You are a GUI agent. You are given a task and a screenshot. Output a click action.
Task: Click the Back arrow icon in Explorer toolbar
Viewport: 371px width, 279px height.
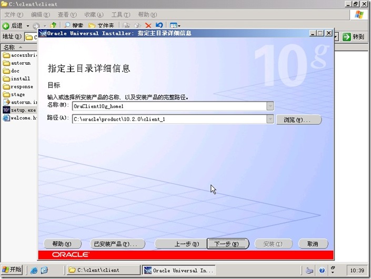[6, 26]
